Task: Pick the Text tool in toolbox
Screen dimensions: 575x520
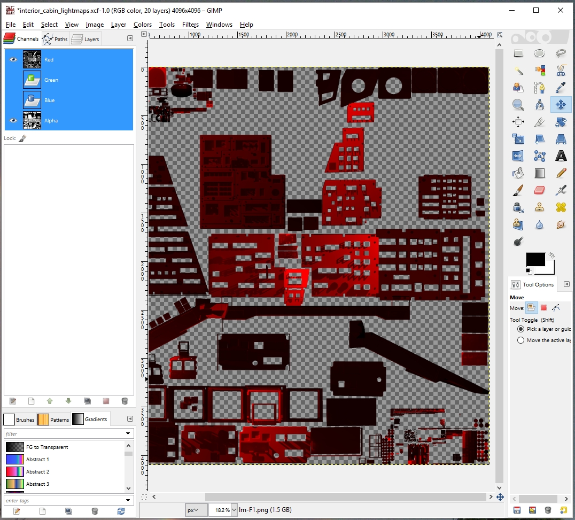Action: [x=561, y=156]
